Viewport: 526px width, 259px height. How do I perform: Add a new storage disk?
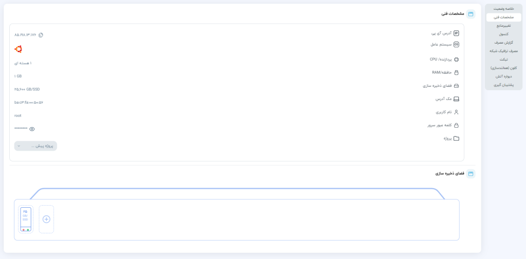click(46, 219)
